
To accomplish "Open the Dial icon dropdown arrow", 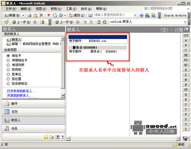I will 65,15.
